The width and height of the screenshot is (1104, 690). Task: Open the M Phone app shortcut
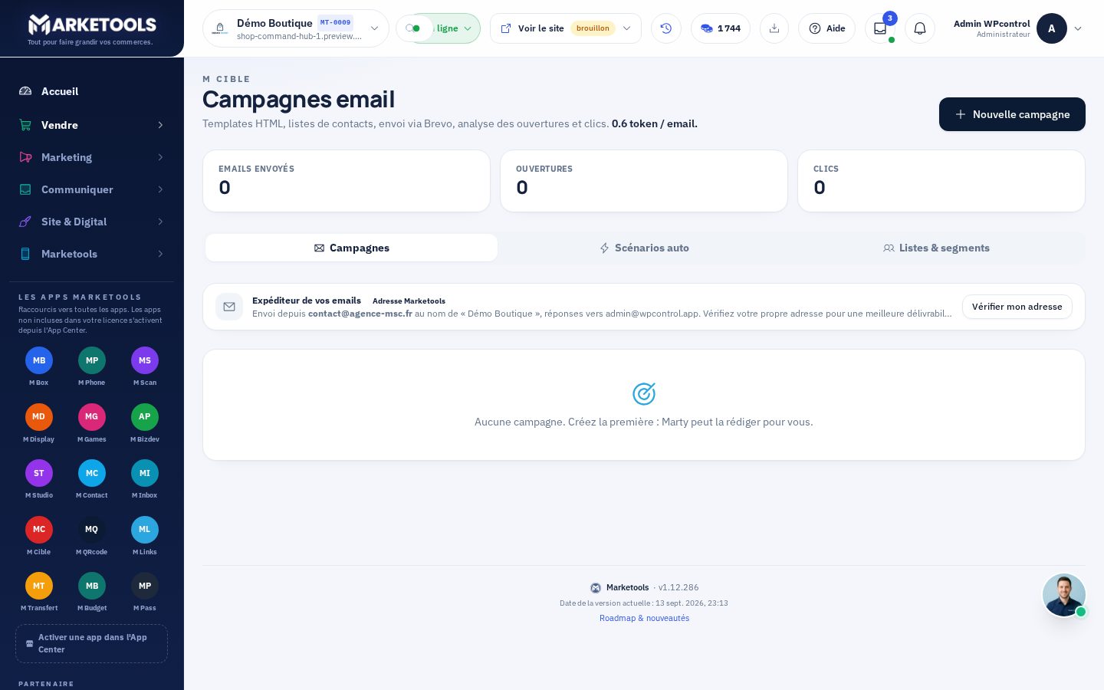pos(92,366)
